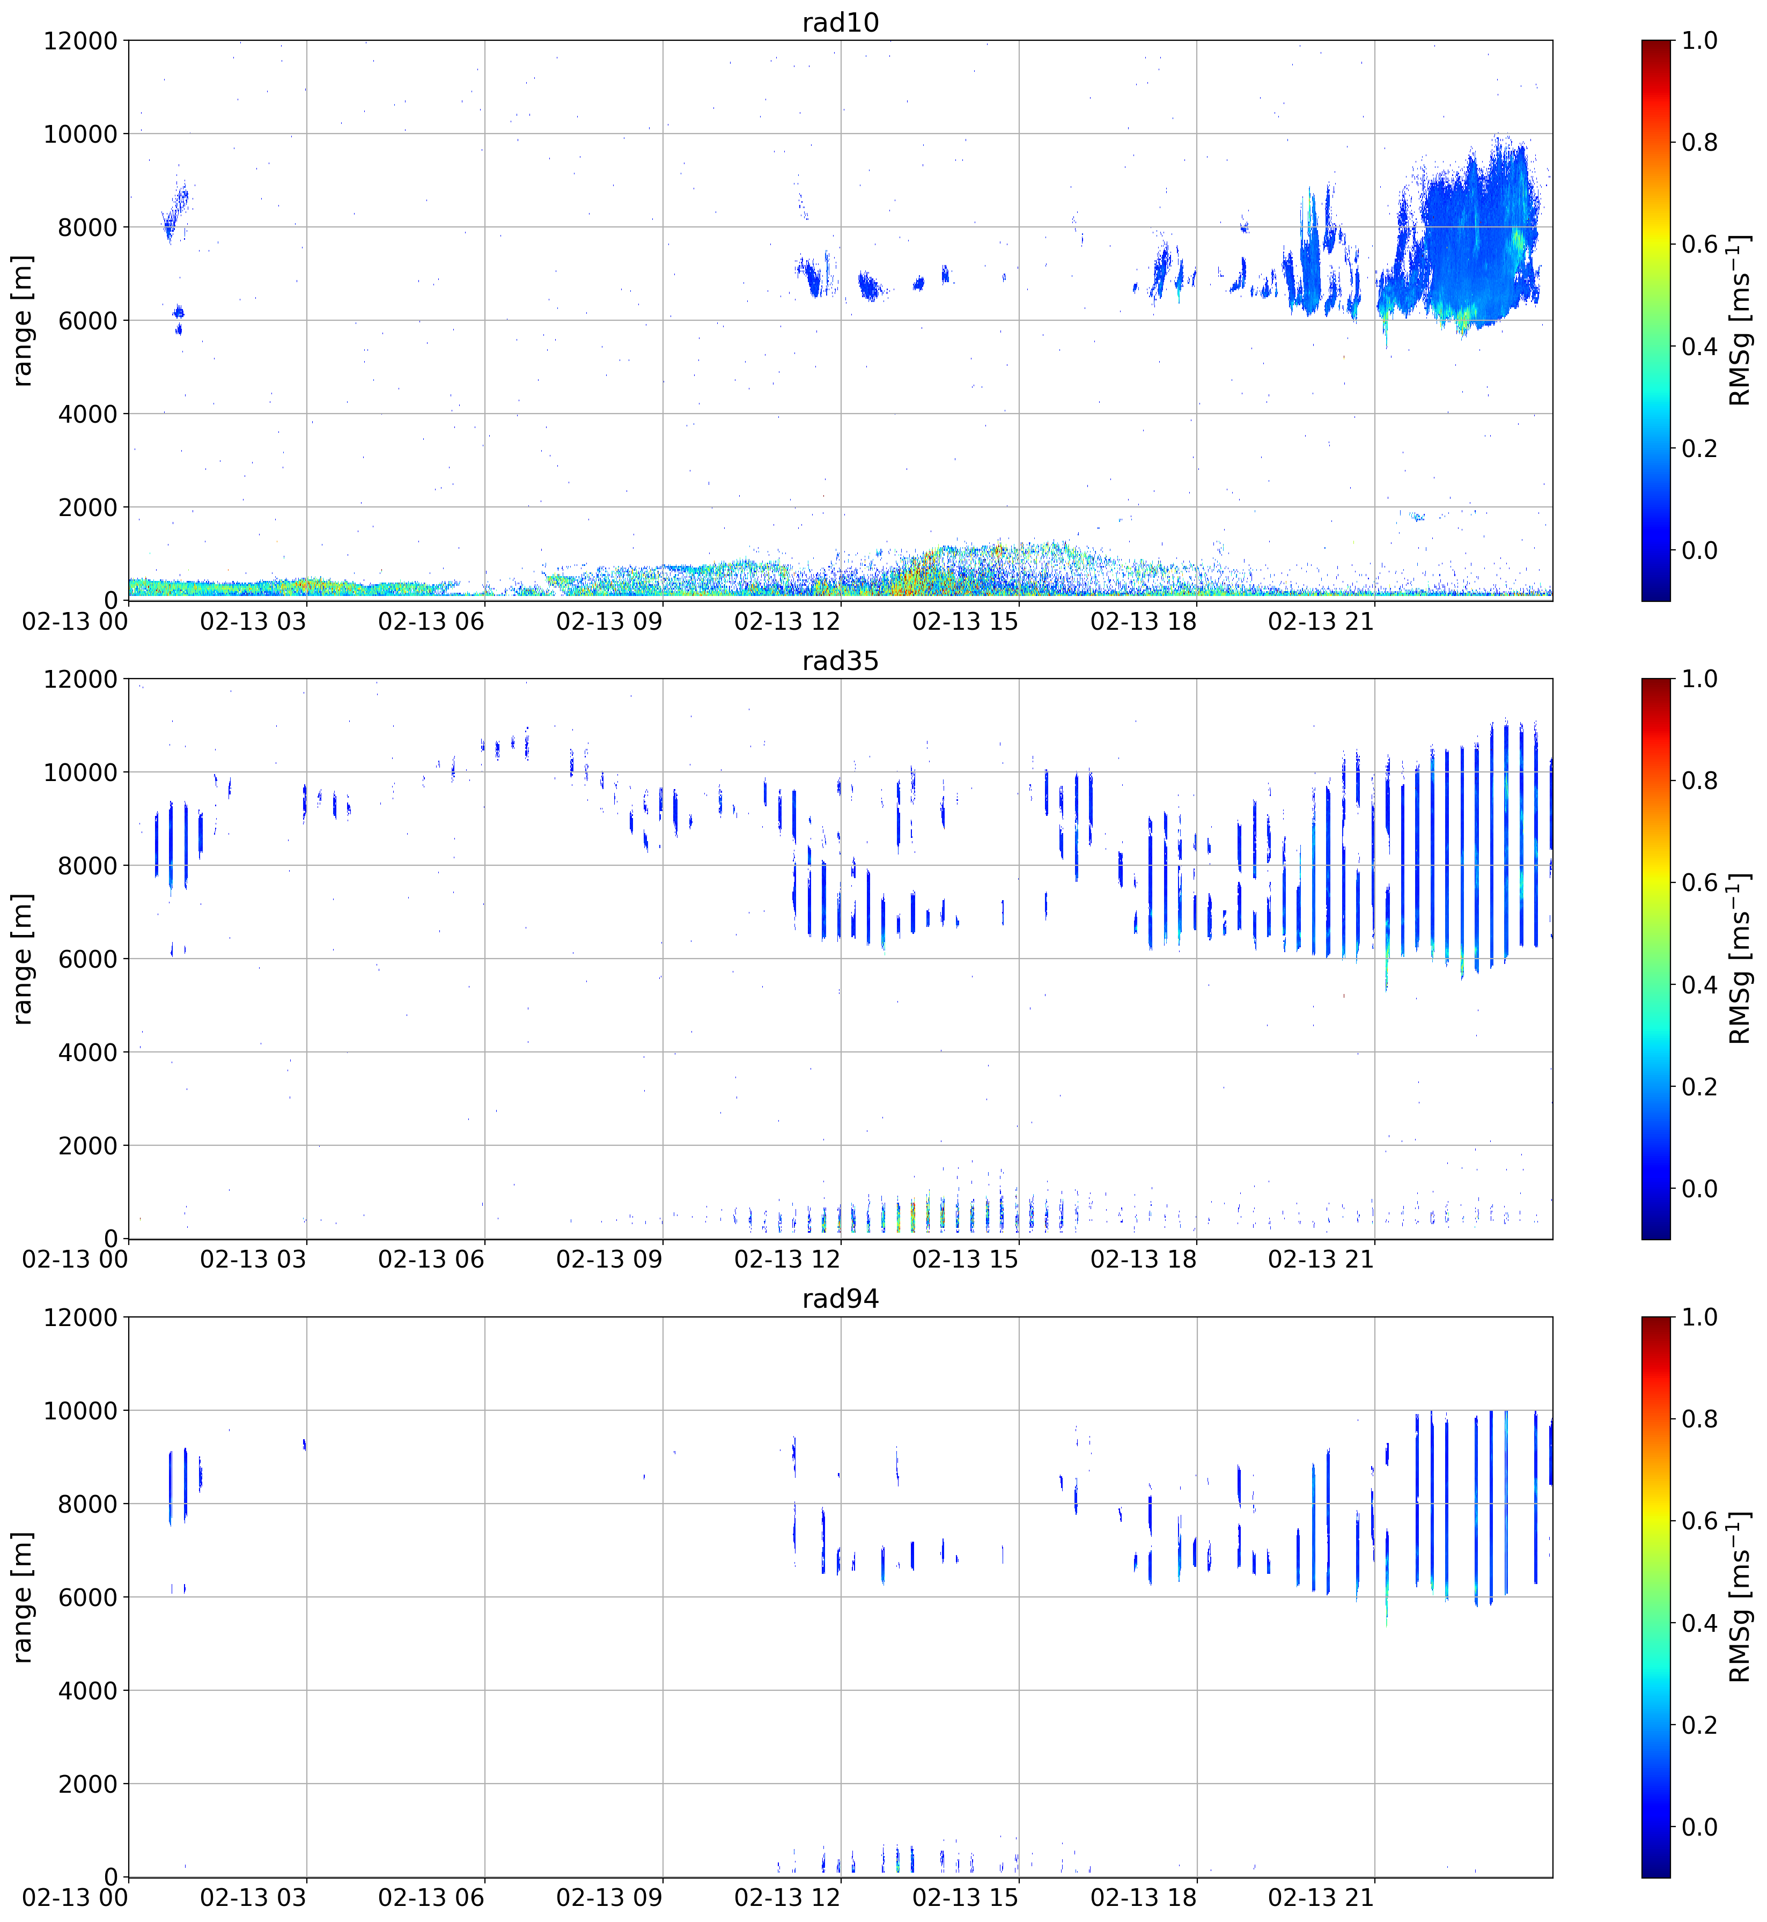Click the 0.0 label on rad35 colorbar
This screenshot has height=1922, width=1767.
[x=1700, y=1189]
